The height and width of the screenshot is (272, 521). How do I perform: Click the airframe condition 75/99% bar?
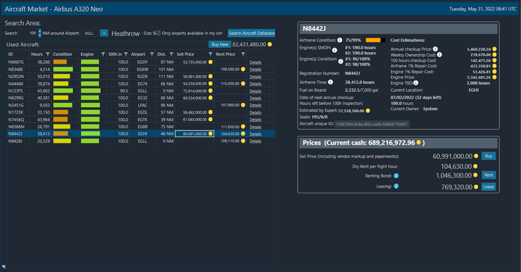click(375, 40)
